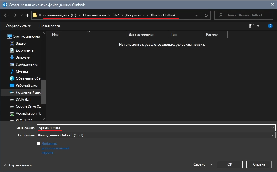Open Google Drive (G:) in sidebar
Screen dimensions: 277x172
pyautogui.click(x=28, y=106)
